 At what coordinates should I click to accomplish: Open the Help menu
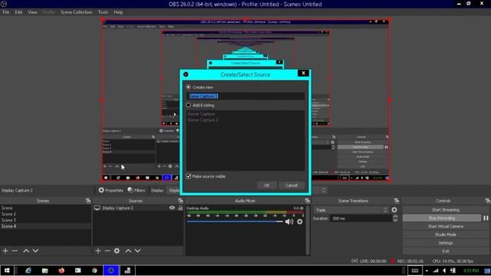pyautogui.click(x=118, y=12)
